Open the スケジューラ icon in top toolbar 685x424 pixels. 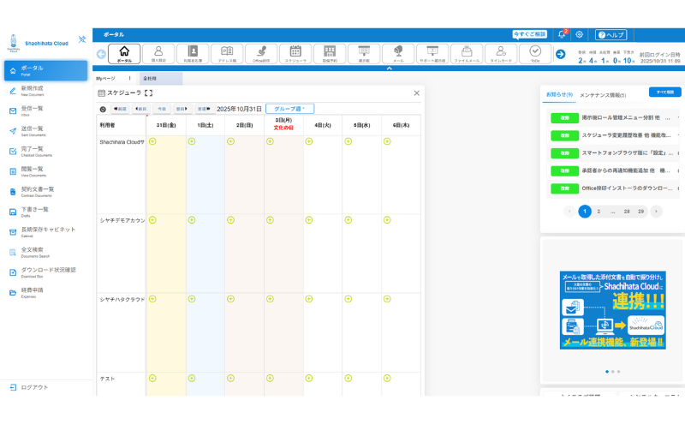(295, 54)
